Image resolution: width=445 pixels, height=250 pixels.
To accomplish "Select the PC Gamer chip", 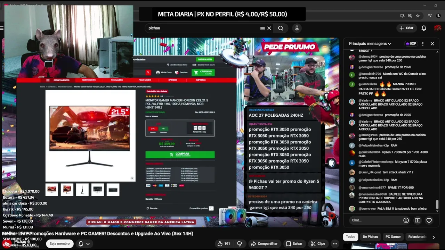I will point(393,237).
